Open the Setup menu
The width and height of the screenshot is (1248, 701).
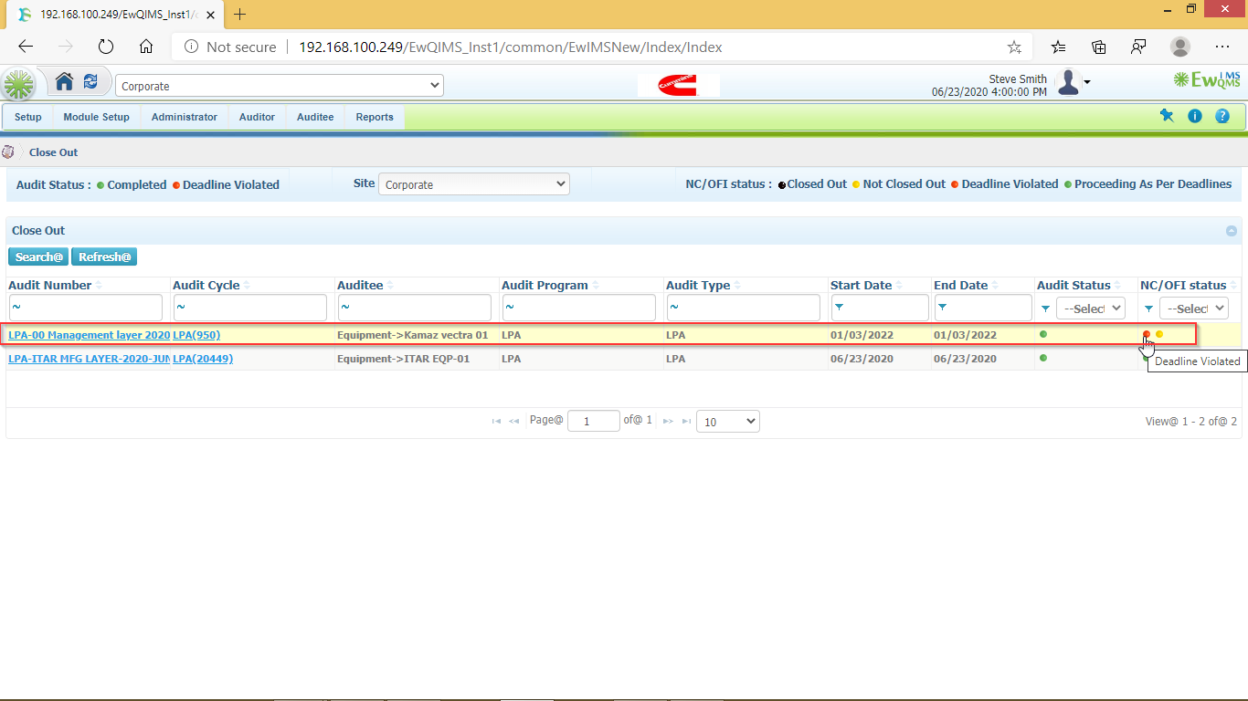coord(28,117)
